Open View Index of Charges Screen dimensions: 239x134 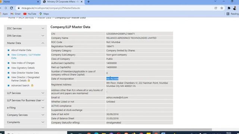23,63
